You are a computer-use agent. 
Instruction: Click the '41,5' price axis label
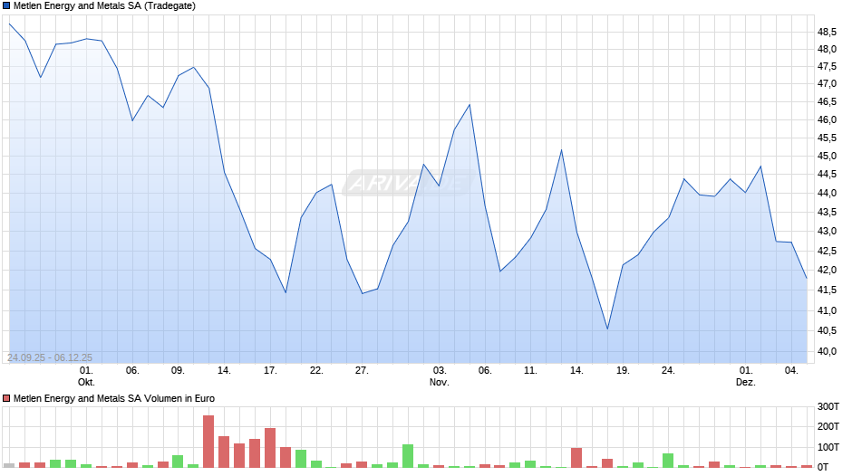point(827,290)
